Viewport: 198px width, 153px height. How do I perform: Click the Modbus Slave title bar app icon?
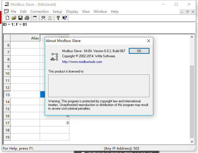point(7,4)
